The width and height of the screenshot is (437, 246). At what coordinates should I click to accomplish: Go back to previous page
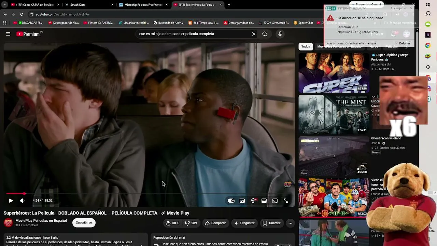click(5, 14)
